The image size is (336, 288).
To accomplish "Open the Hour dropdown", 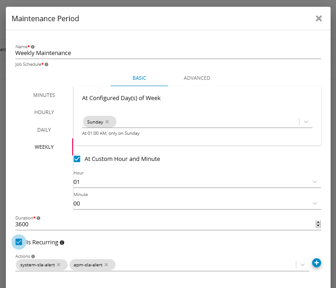I will (314, 182).
